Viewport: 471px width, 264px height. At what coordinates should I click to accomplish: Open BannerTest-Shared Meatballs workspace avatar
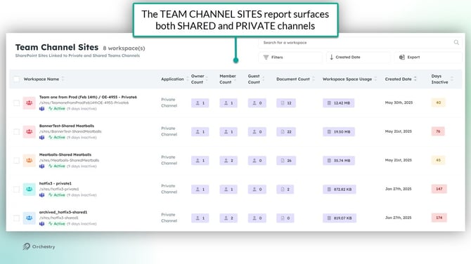point(29,132)
